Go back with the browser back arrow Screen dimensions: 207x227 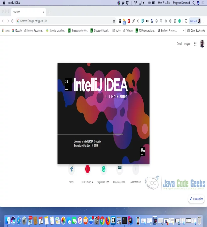pos(3,21)
